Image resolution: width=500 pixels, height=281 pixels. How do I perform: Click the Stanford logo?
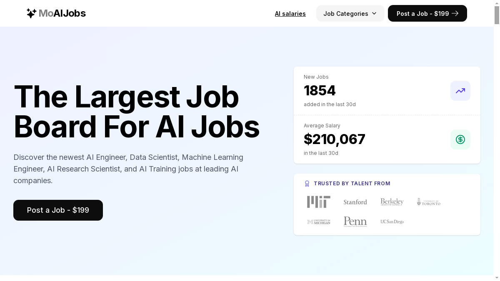pyautogui.click(x=355, y=202)
